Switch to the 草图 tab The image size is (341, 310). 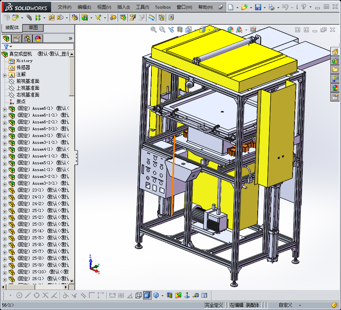tap(33, 28)
